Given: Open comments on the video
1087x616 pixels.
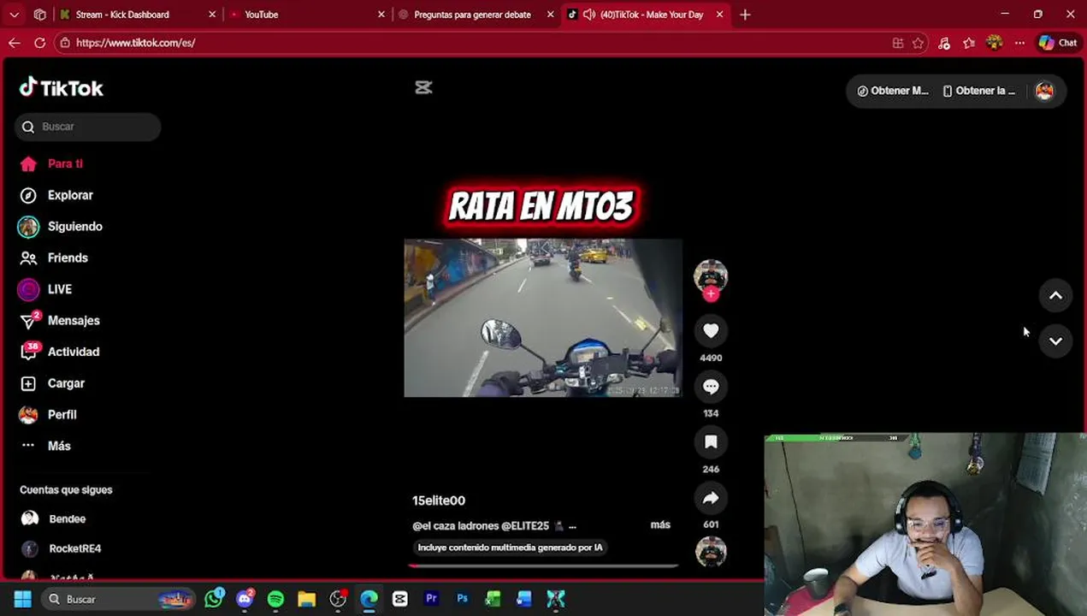Looking at the screenshot, I should (711, 387).
